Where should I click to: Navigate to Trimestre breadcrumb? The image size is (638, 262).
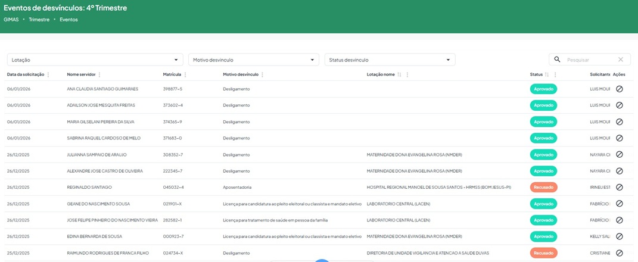coord(39,20)
